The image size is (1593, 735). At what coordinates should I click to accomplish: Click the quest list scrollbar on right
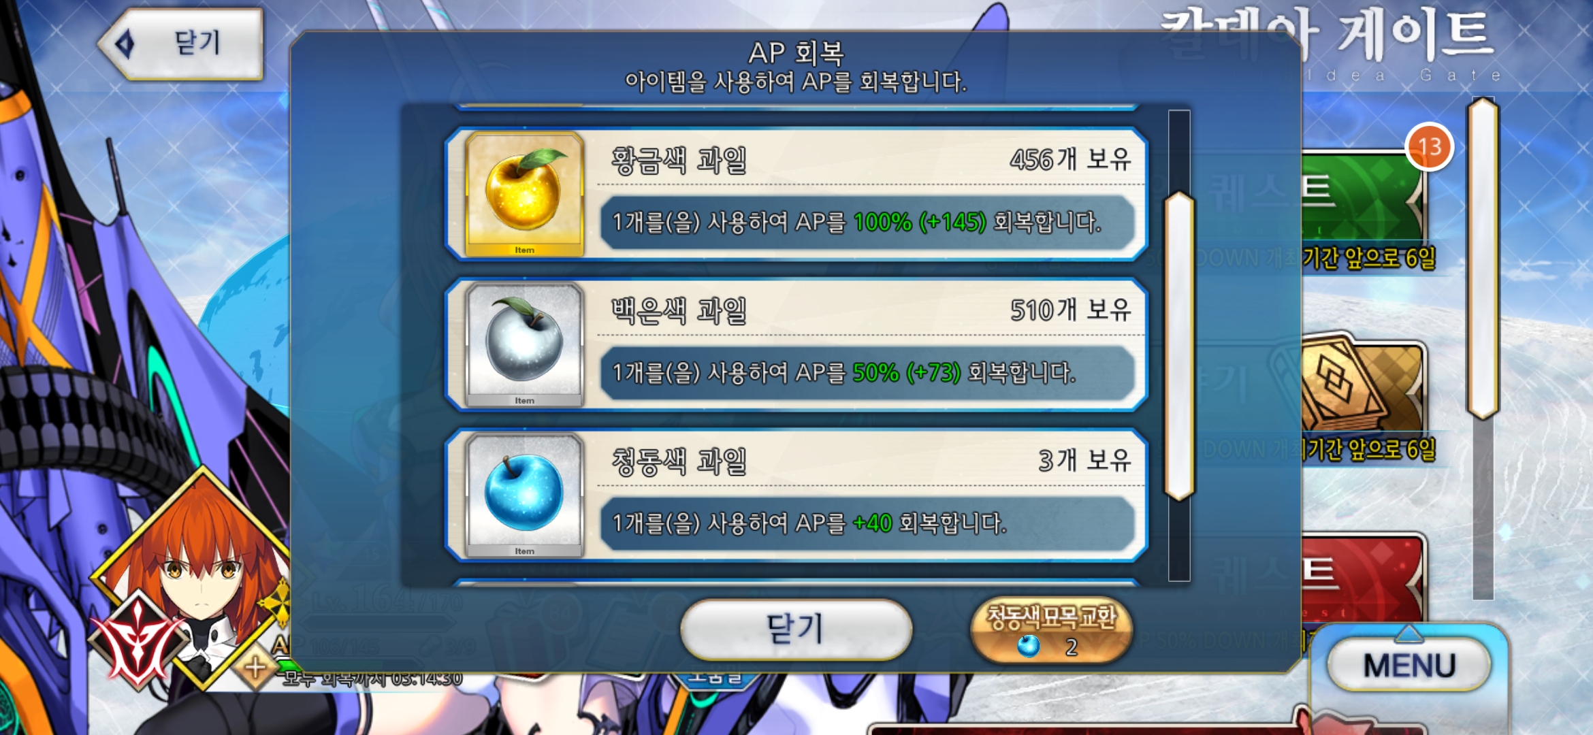1483,259
